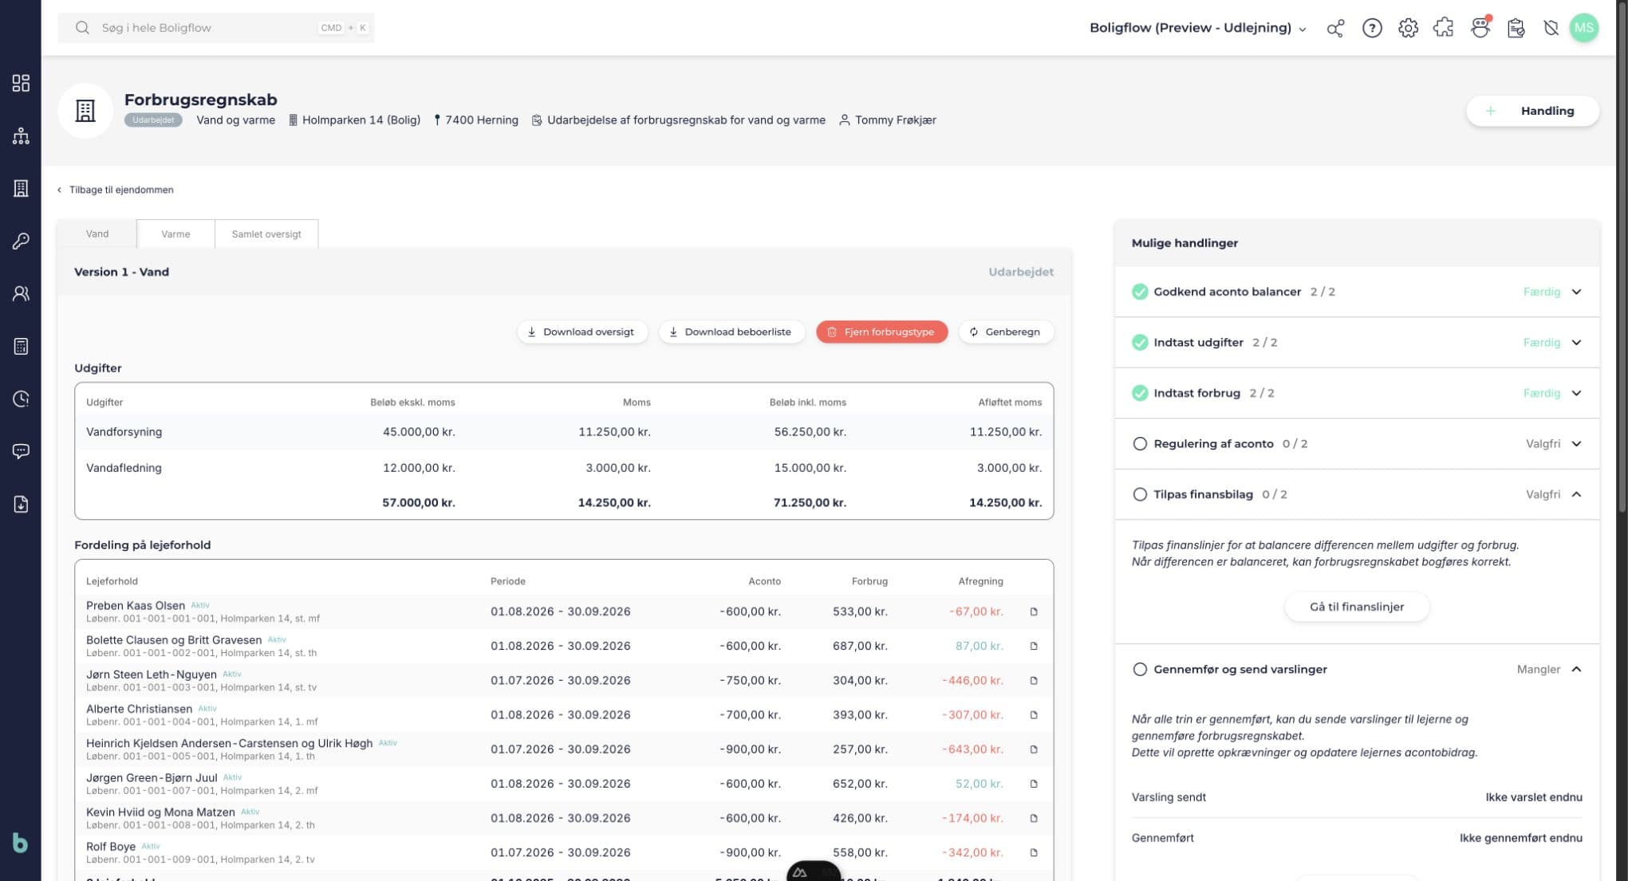Open the calculator accounting sidebar icon
1628x881 pixels.
[x=21, y=346]
